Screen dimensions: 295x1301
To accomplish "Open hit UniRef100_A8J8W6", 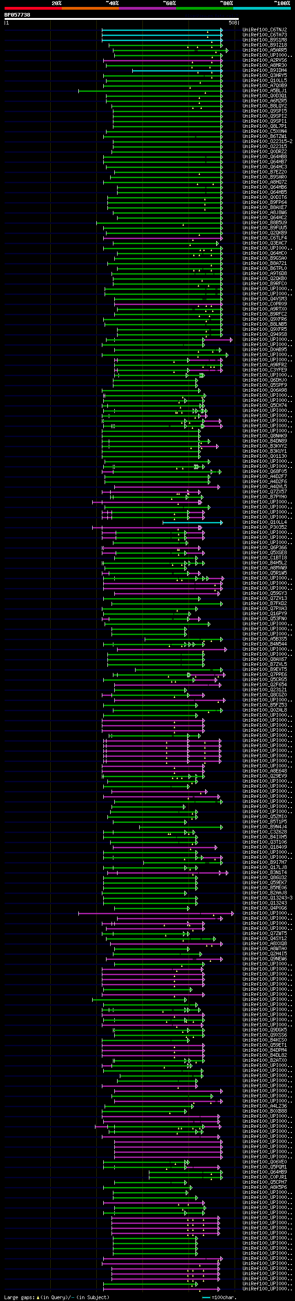I will tap(265, 213).
